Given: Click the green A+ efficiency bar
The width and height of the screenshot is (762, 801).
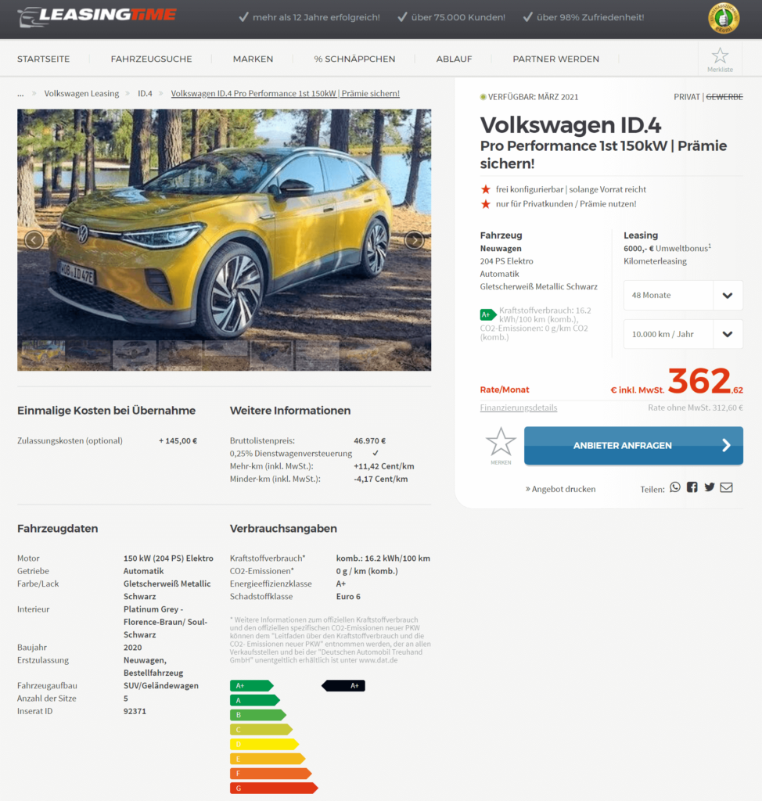Looking at the screenshot, I should [x=250, y=685].
